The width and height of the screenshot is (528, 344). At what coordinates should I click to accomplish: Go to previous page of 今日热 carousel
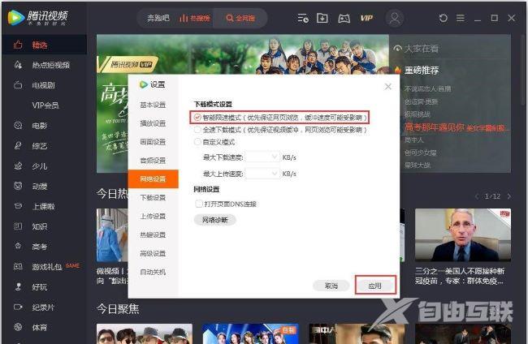tap(477, 196)
